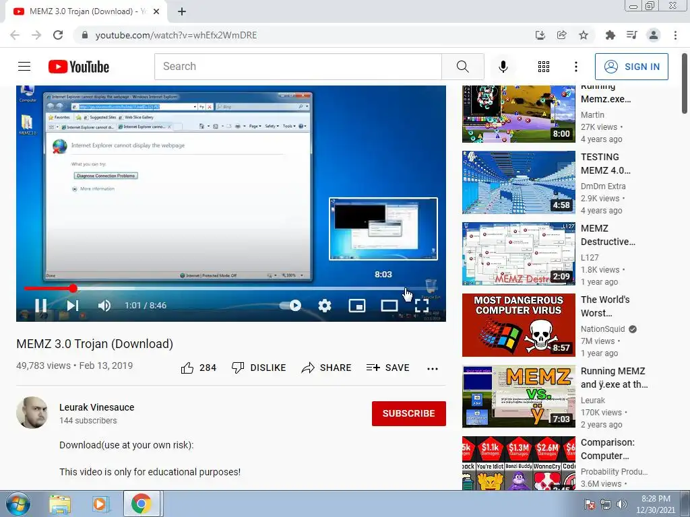Open Windows Explorer from taskbar
Viewport: 690px width, 517px height.
[x=59, y=504]
